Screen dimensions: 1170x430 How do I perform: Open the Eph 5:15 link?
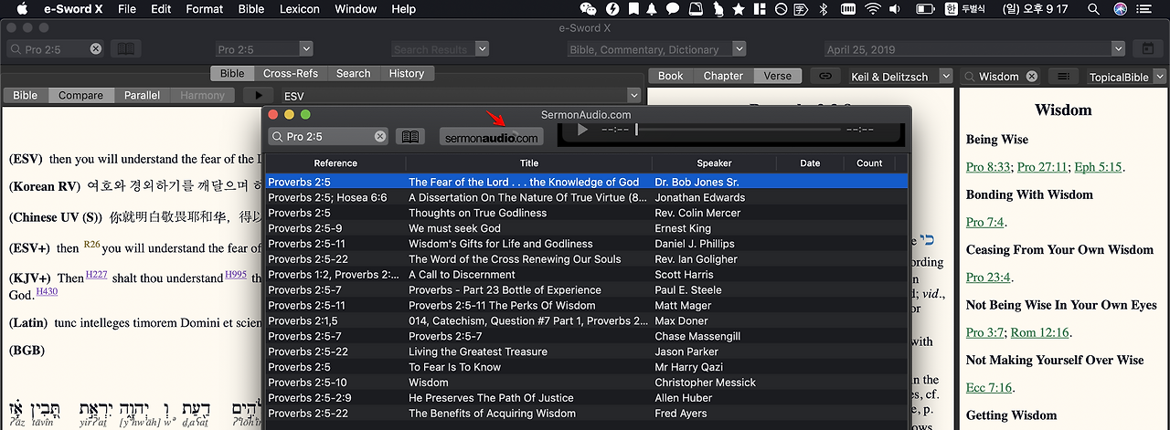[1099, 167]
